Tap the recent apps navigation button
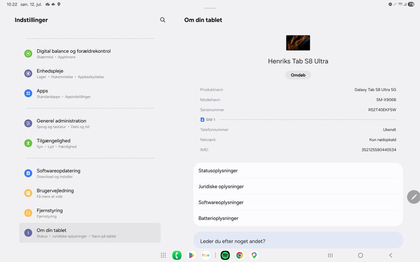Screen dimensions: 420x262 pyautogui.click(x=330, y=255)
